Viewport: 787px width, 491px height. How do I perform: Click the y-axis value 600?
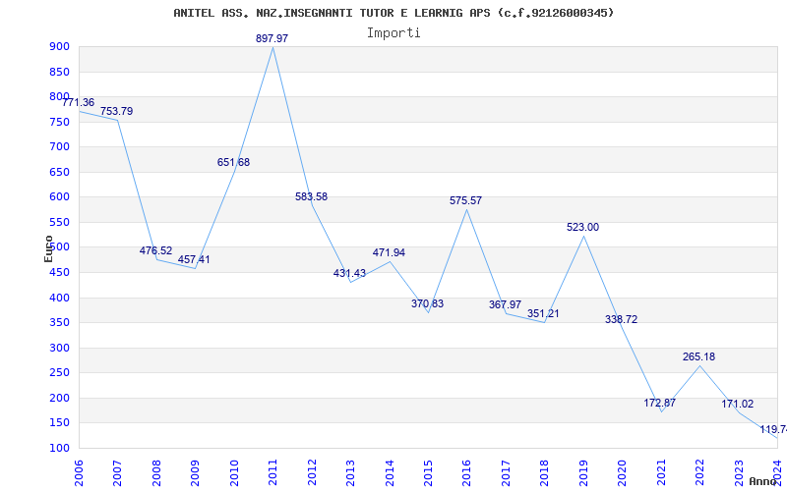pyautogui.click(x=59, y=197)
